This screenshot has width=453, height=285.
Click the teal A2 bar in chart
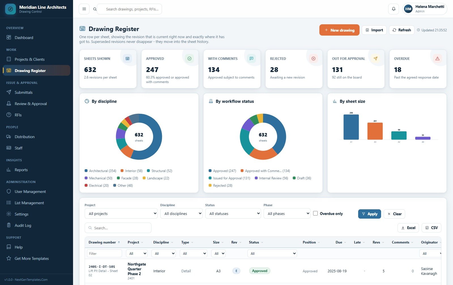(399, 135)
